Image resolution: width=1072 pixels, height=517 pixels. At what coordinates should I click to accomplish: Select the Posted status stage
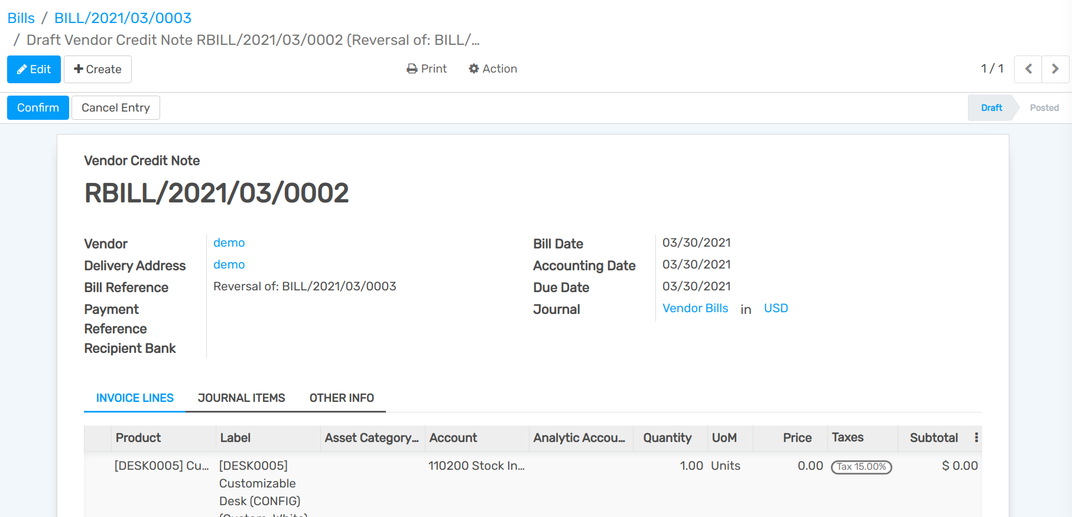[1044, 108]
